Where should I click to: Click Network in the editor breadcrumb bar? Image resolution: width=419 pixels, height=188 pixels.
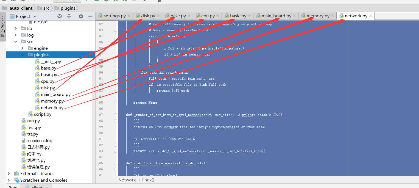(x=127, y=180)
